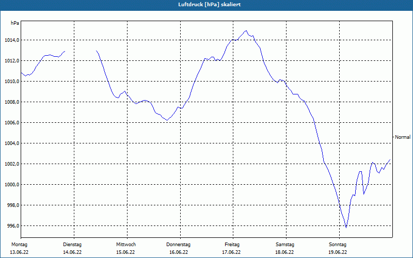
Task: Click the 1010,0 axis value
Action: click(12, 82)
